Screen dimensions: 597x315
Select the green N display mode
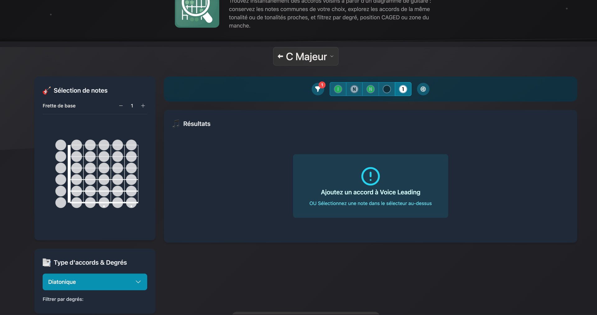click(370, 89)
